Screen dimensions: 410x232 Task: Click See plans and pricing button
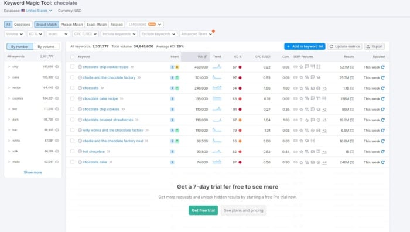pos(244,210)
